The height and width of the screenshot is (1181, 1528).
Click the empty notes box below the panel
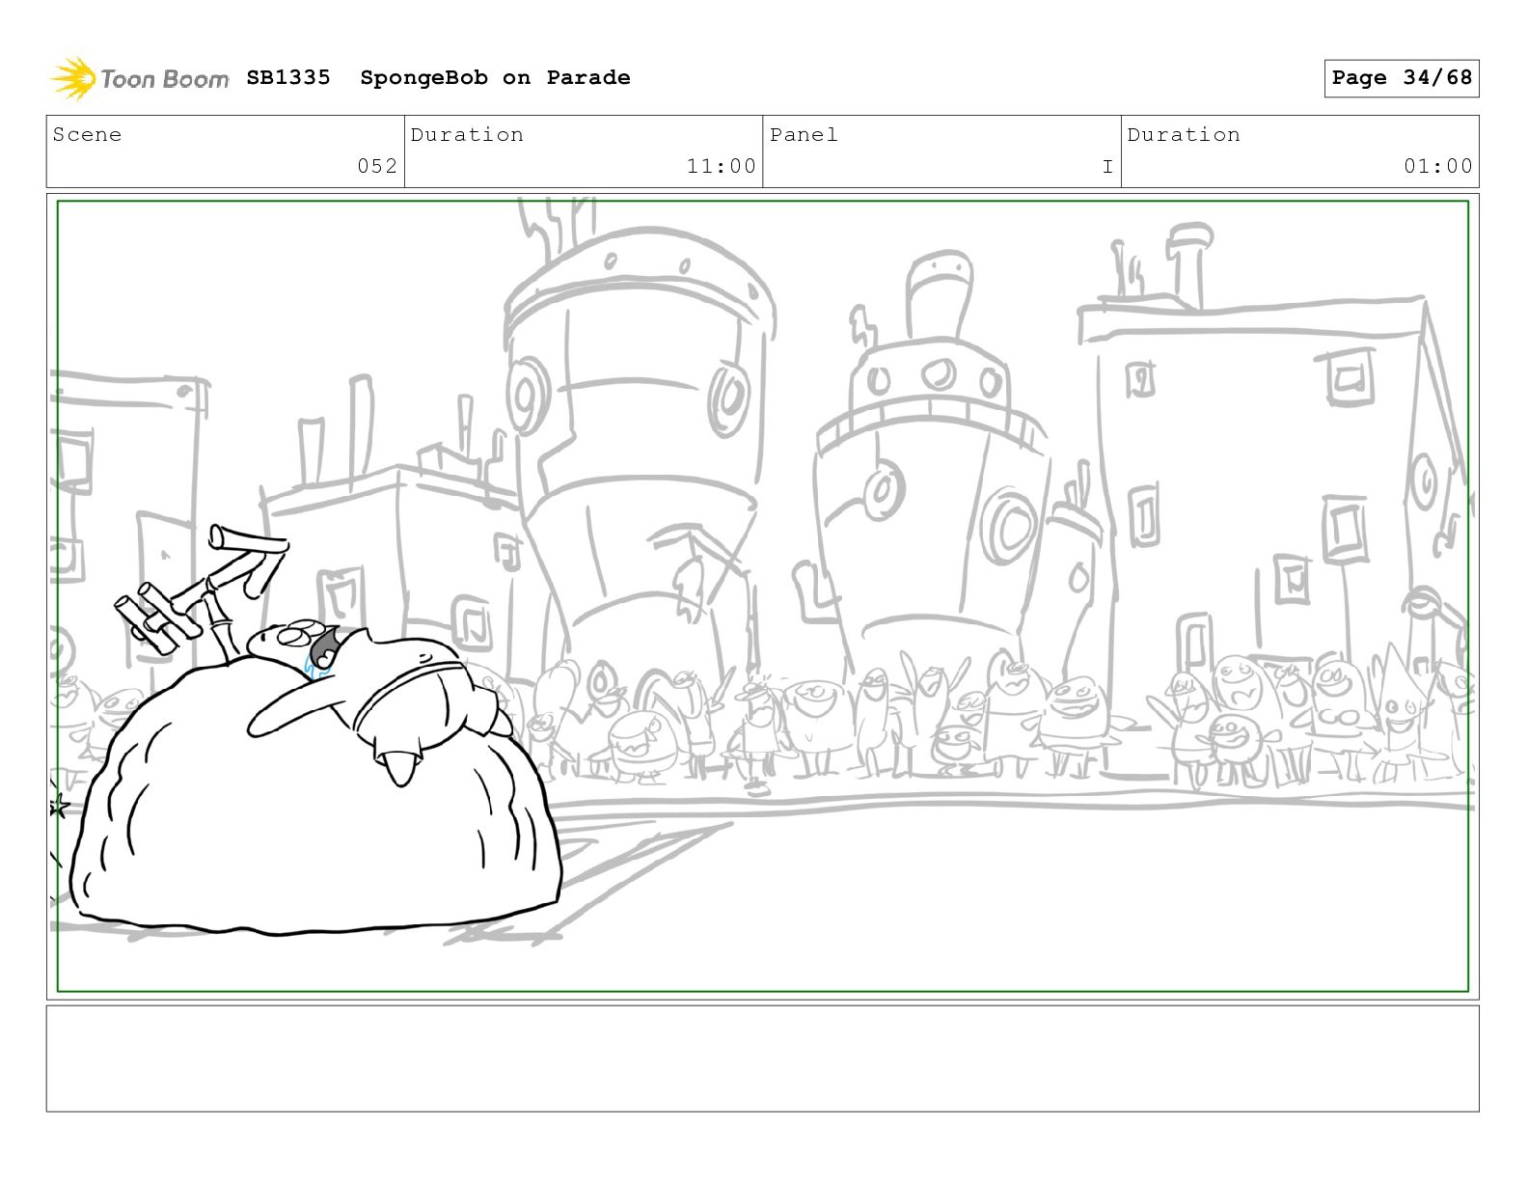pyautogui.click(x=762, y=1058)
